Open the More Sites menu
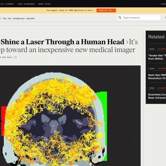 [44, 4]
